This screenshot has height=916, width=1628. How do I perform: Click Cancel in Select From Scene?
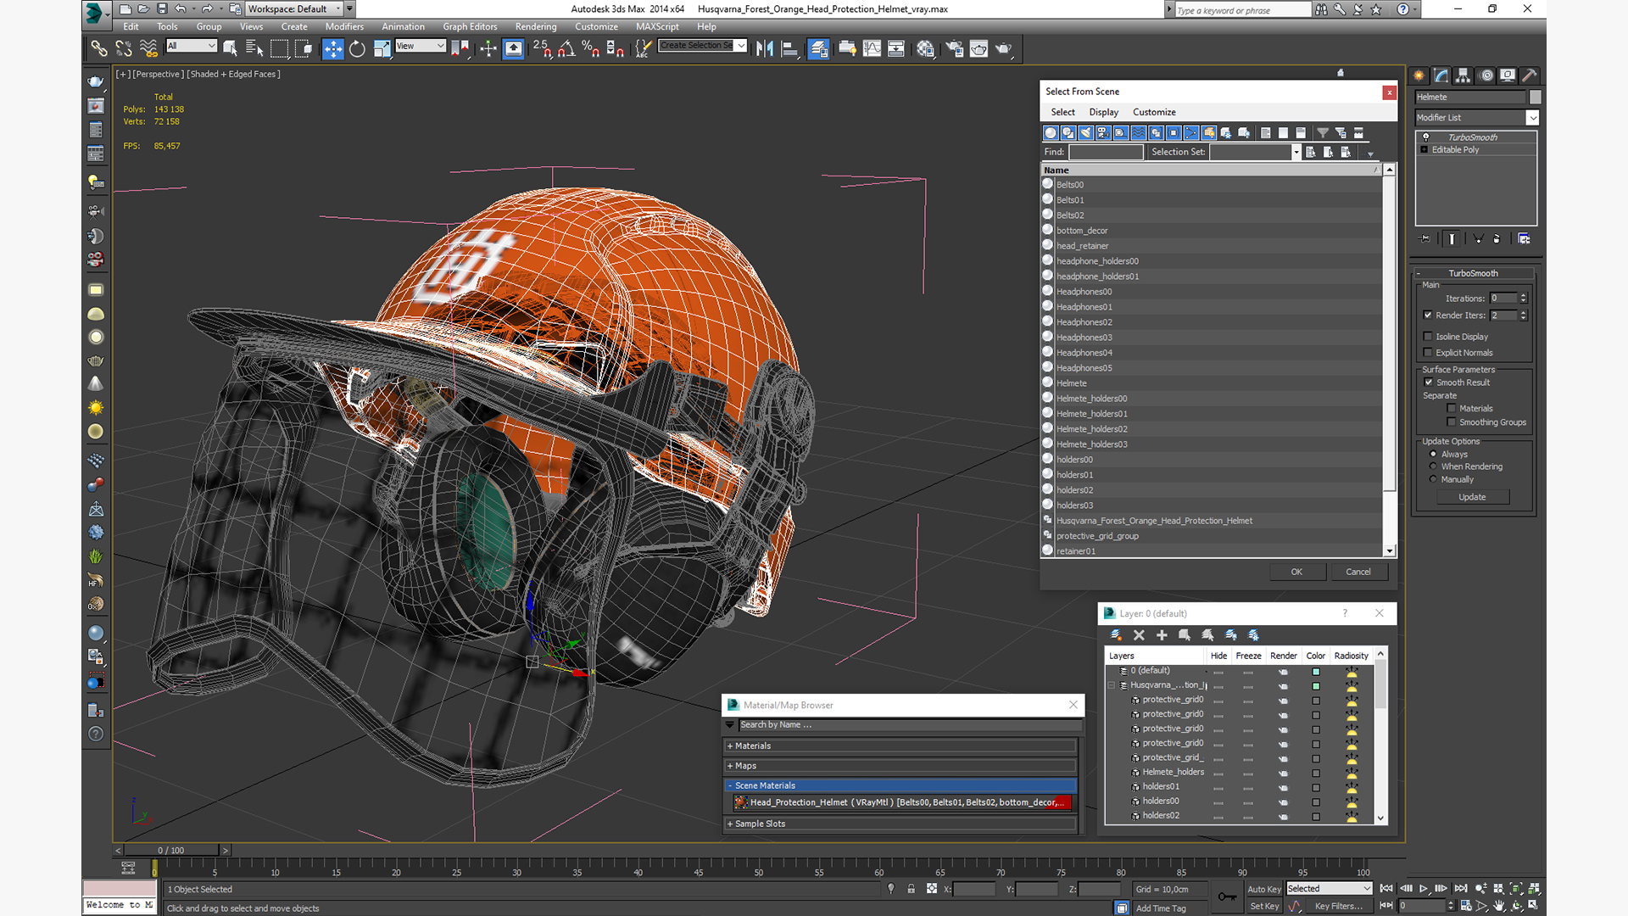click(x=1358, y=572)
